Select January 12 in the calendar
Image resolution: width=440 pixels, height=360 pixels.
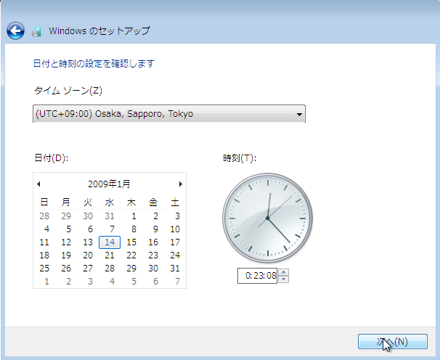click(66, 242)
